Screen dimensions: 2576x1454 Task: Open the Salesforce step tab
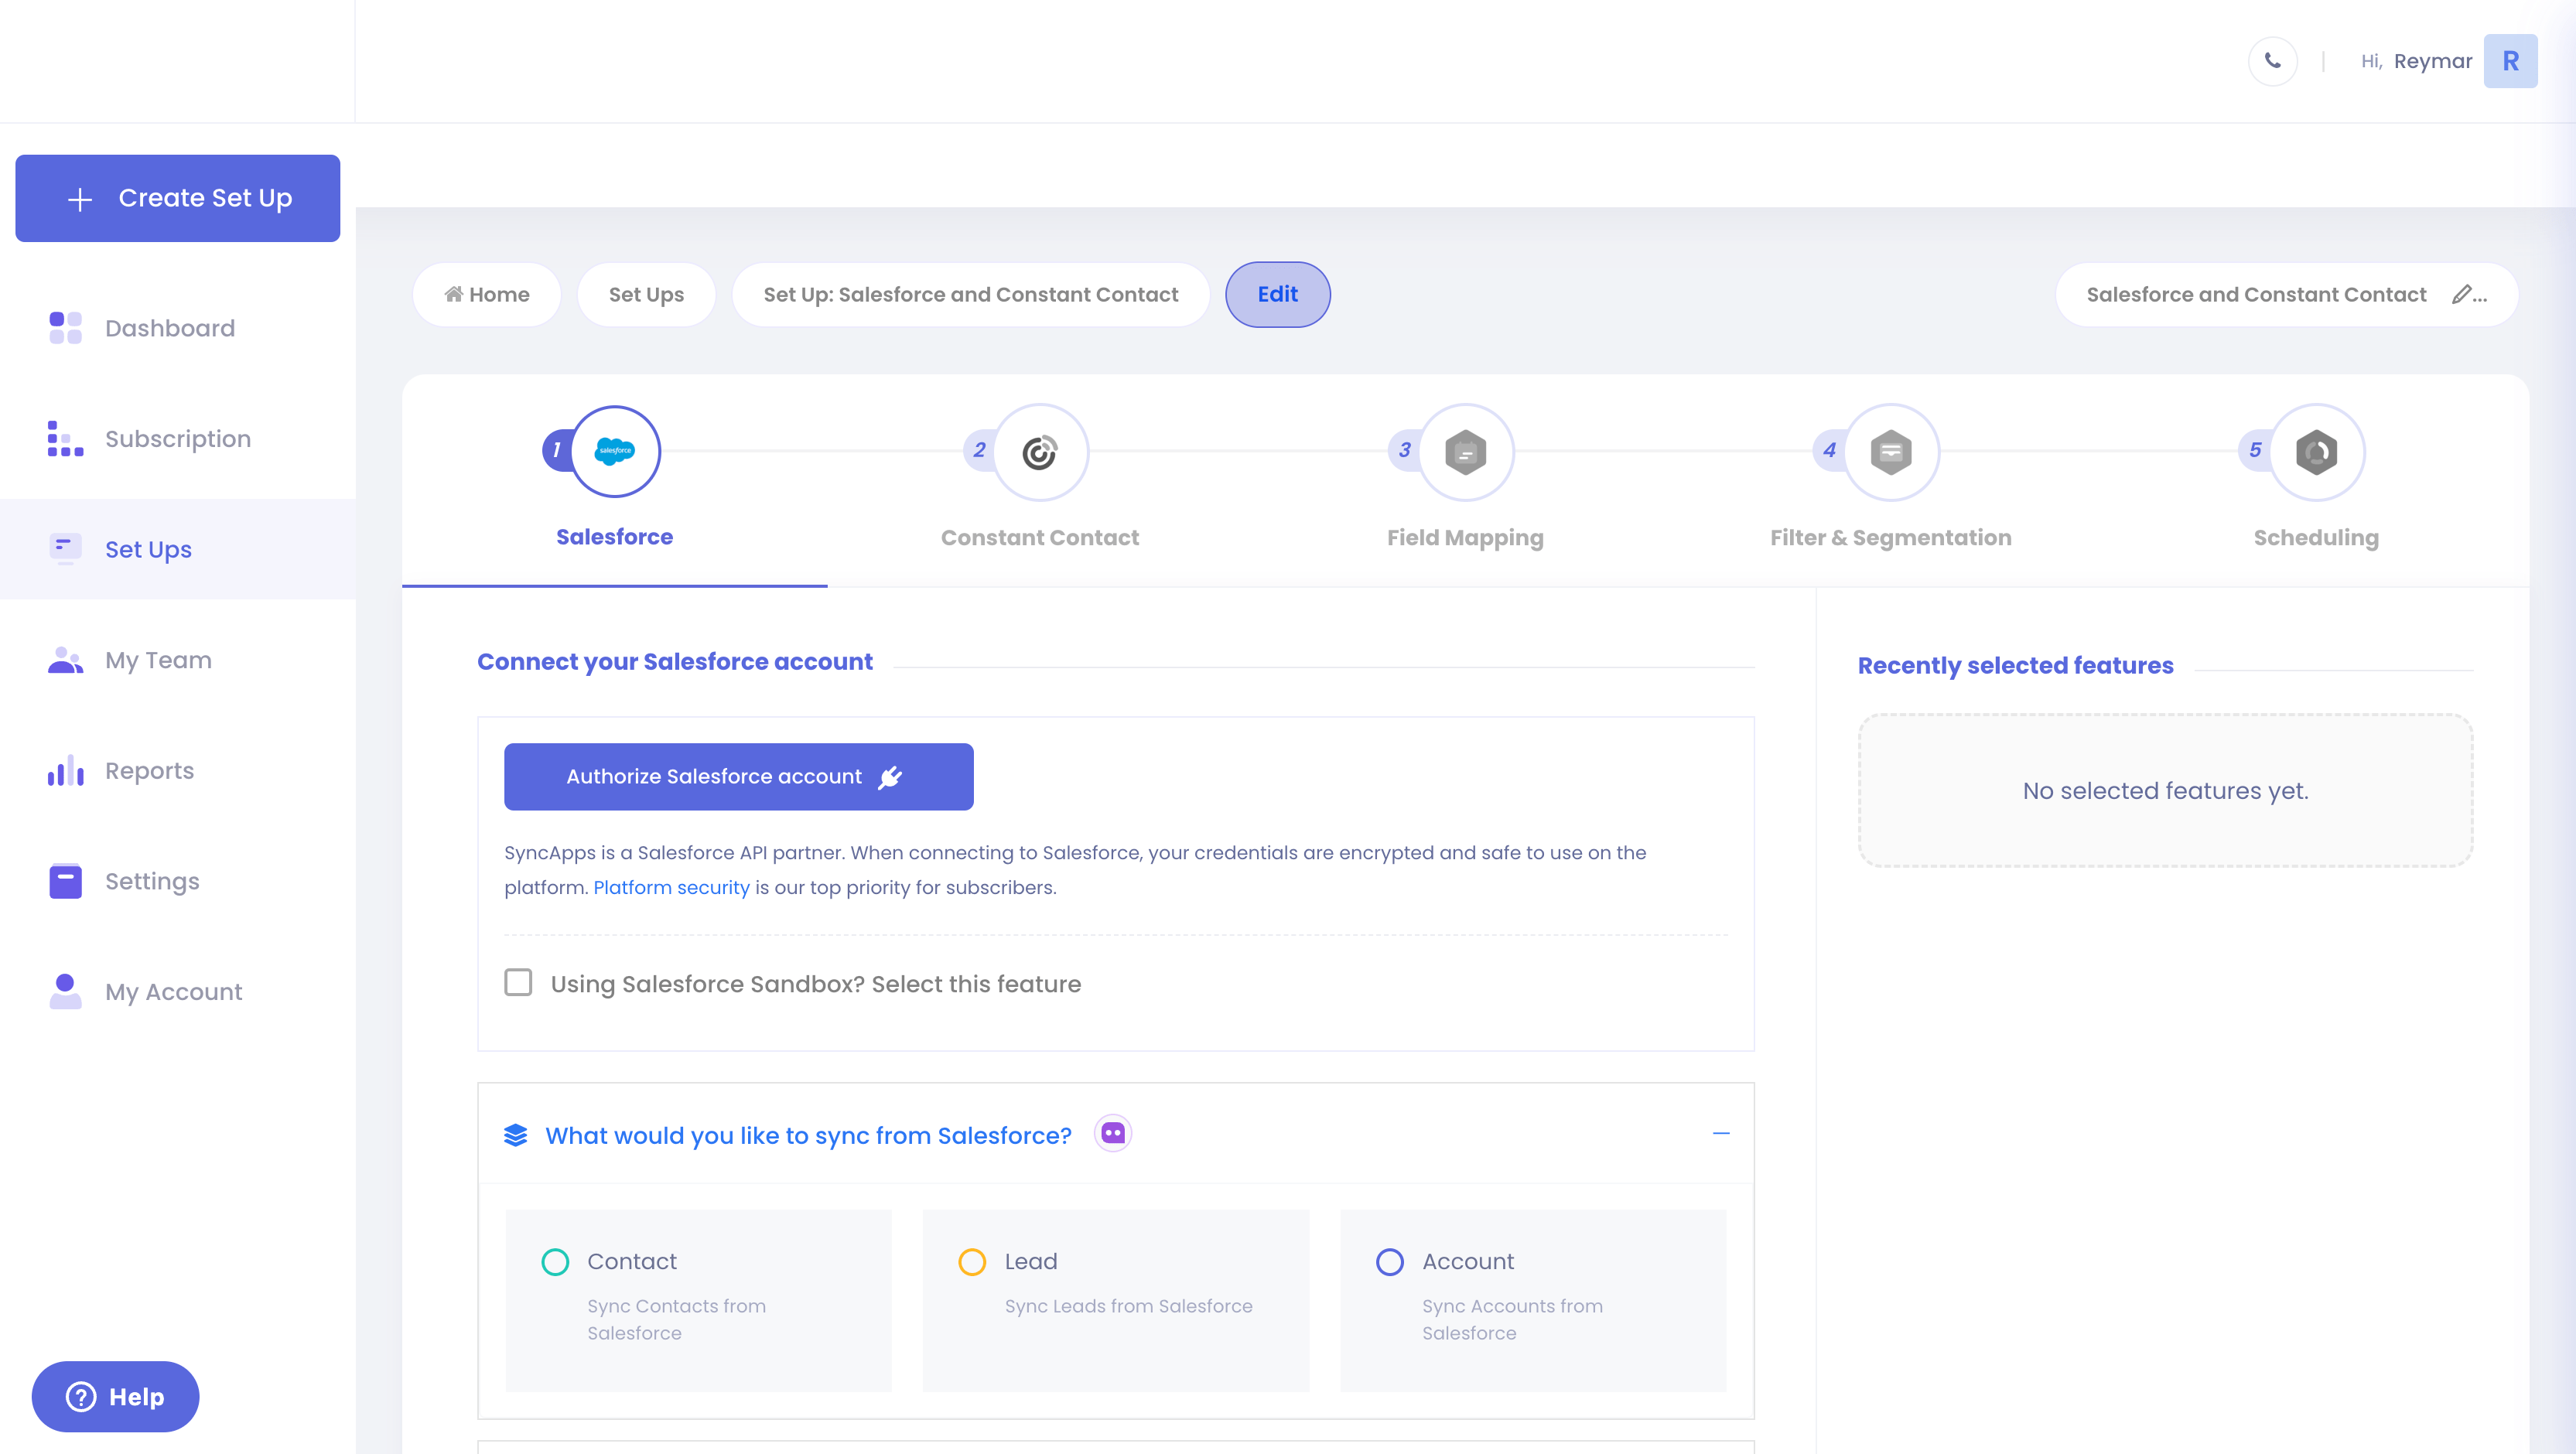pos(615,481)
